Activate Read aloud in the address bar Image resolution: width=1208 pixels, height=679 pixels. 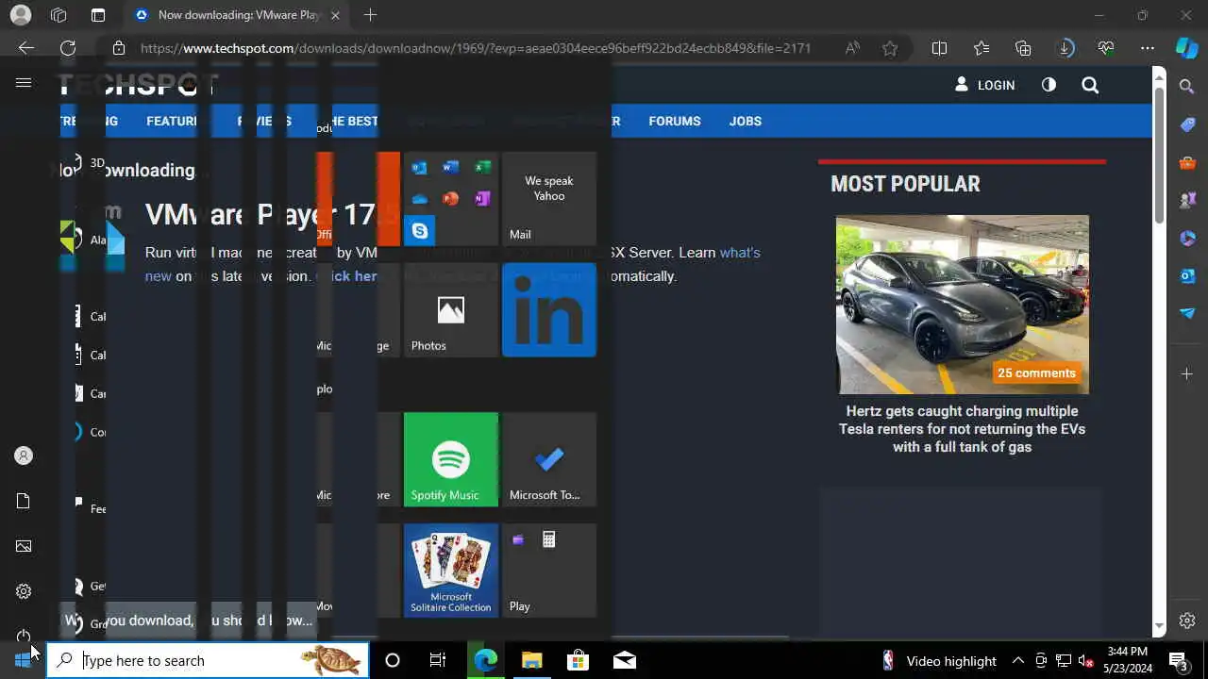(852, 48)
